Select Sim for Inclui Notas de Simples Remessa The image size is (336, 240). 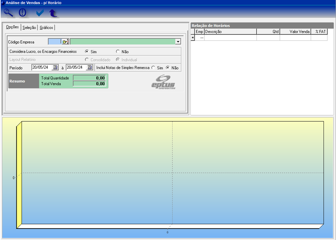(x=153, y=68)
